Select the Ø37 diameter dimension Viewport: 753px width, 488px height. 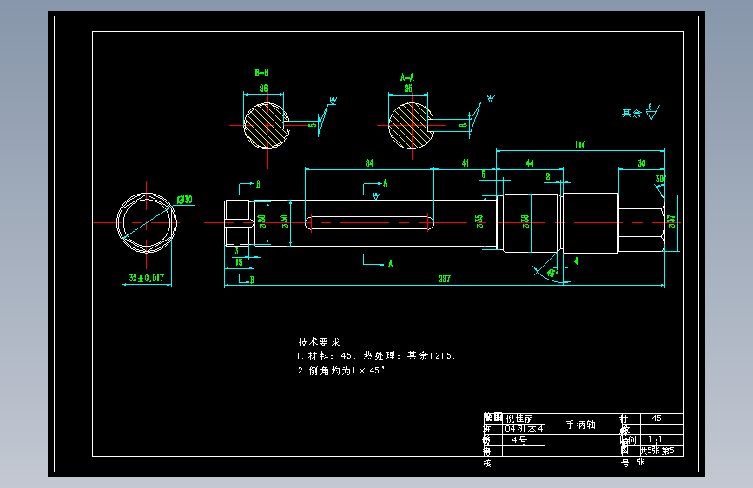coord(672,221)
